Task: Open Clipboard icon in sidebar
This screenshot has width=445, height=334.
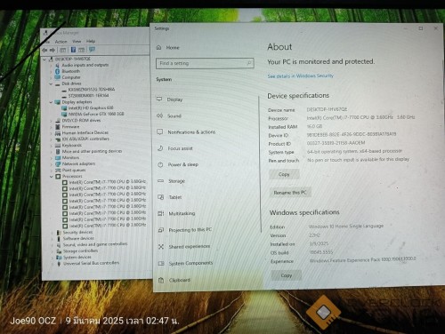Action: pyautogui.click(x=161, y=280)
